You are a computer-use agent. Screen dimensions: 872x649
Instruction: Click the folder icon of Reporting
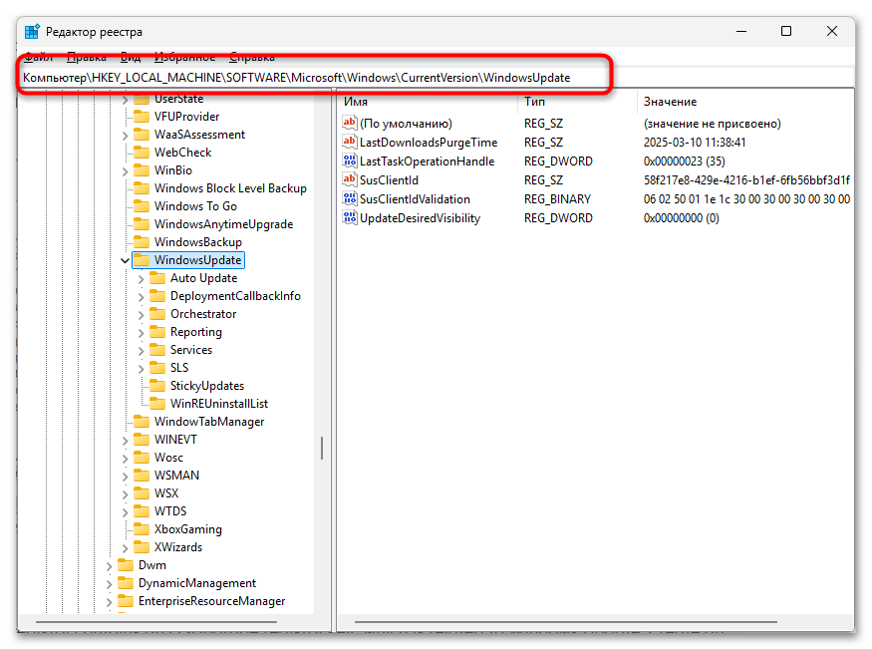pyautogui.click(x=157, y=332)
